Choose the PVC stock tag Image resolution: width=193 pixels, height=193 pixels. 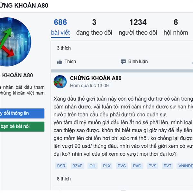(x=122, y=166)
